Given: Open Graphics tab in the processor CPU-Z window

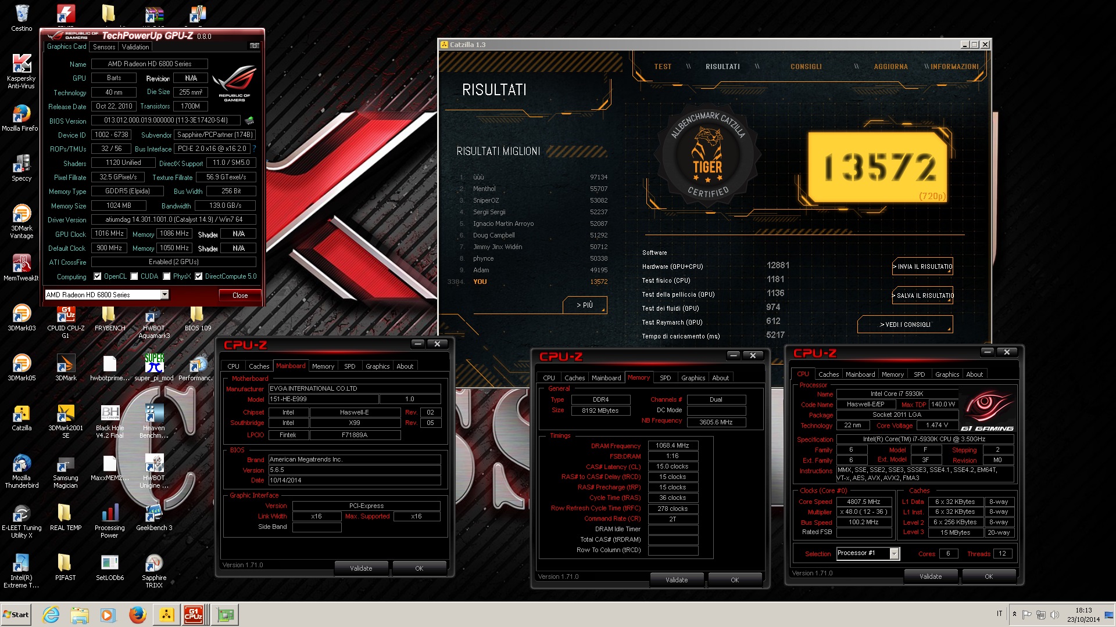Looking at the screenshot, I should point(947,374).
